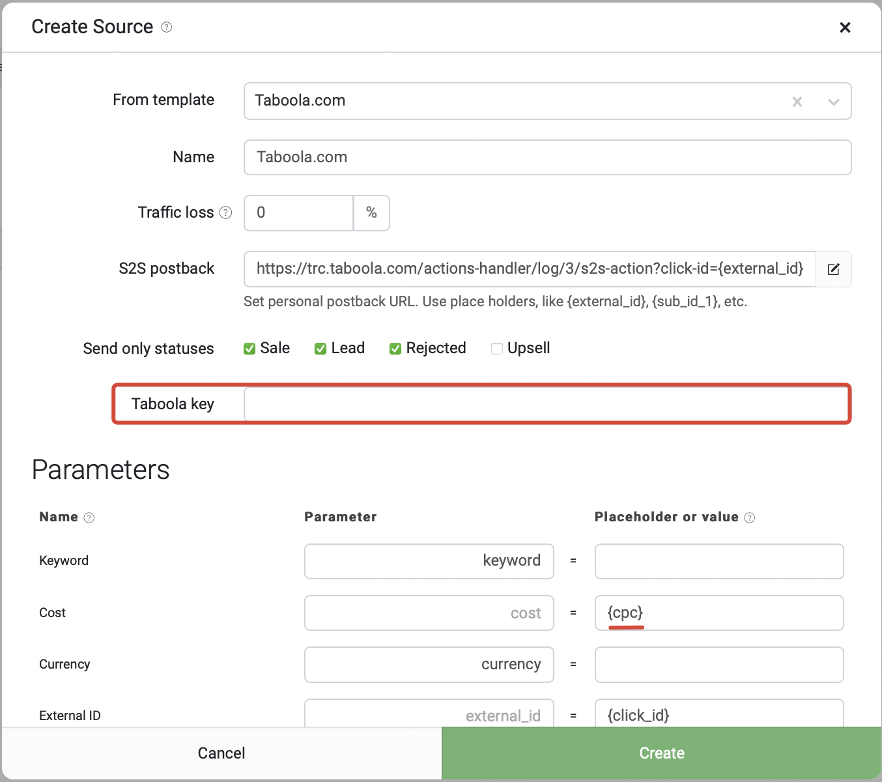Click the {cpc} placeholder field

coord(719,613)
